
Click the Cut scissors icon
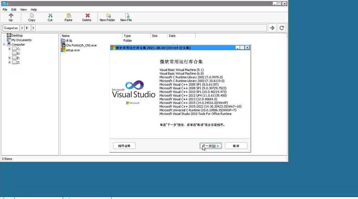click(50, 16)
